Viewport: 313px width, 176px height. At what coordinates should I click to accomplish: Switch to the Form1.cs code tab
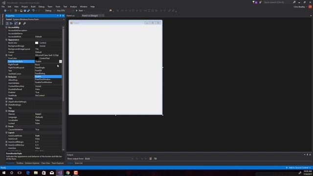70,16
